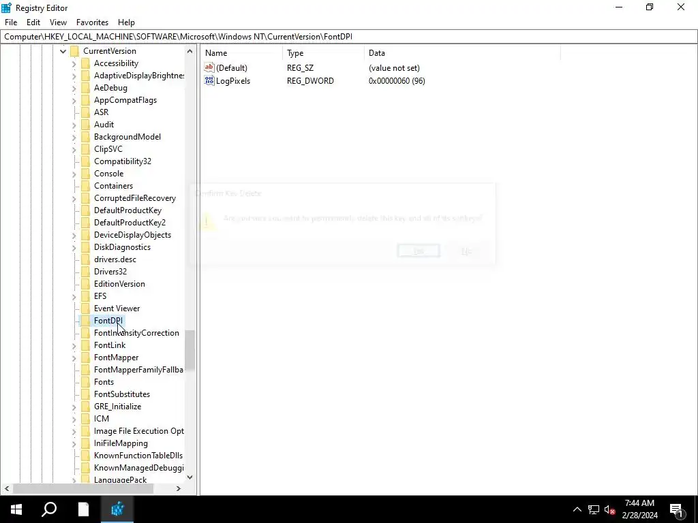Click the CurrentVersion folder icon
The image size is (698, 523).
(x=74, y=50)
